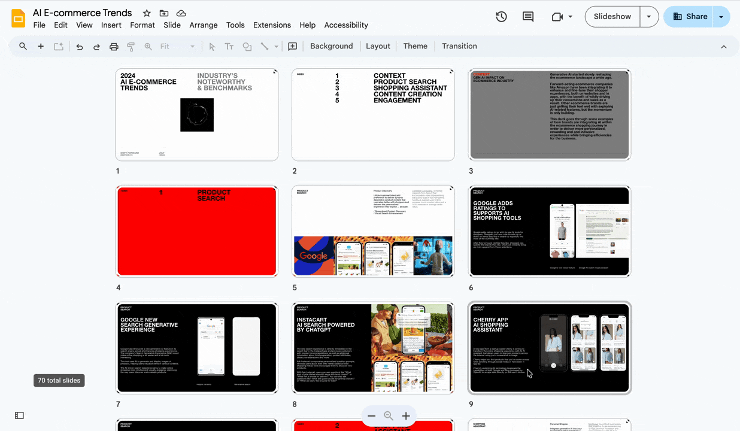Screen dimensions: 740x431
Task: Check the cloud document status icon
Action: pyautogui.click(x=181, y=13)
